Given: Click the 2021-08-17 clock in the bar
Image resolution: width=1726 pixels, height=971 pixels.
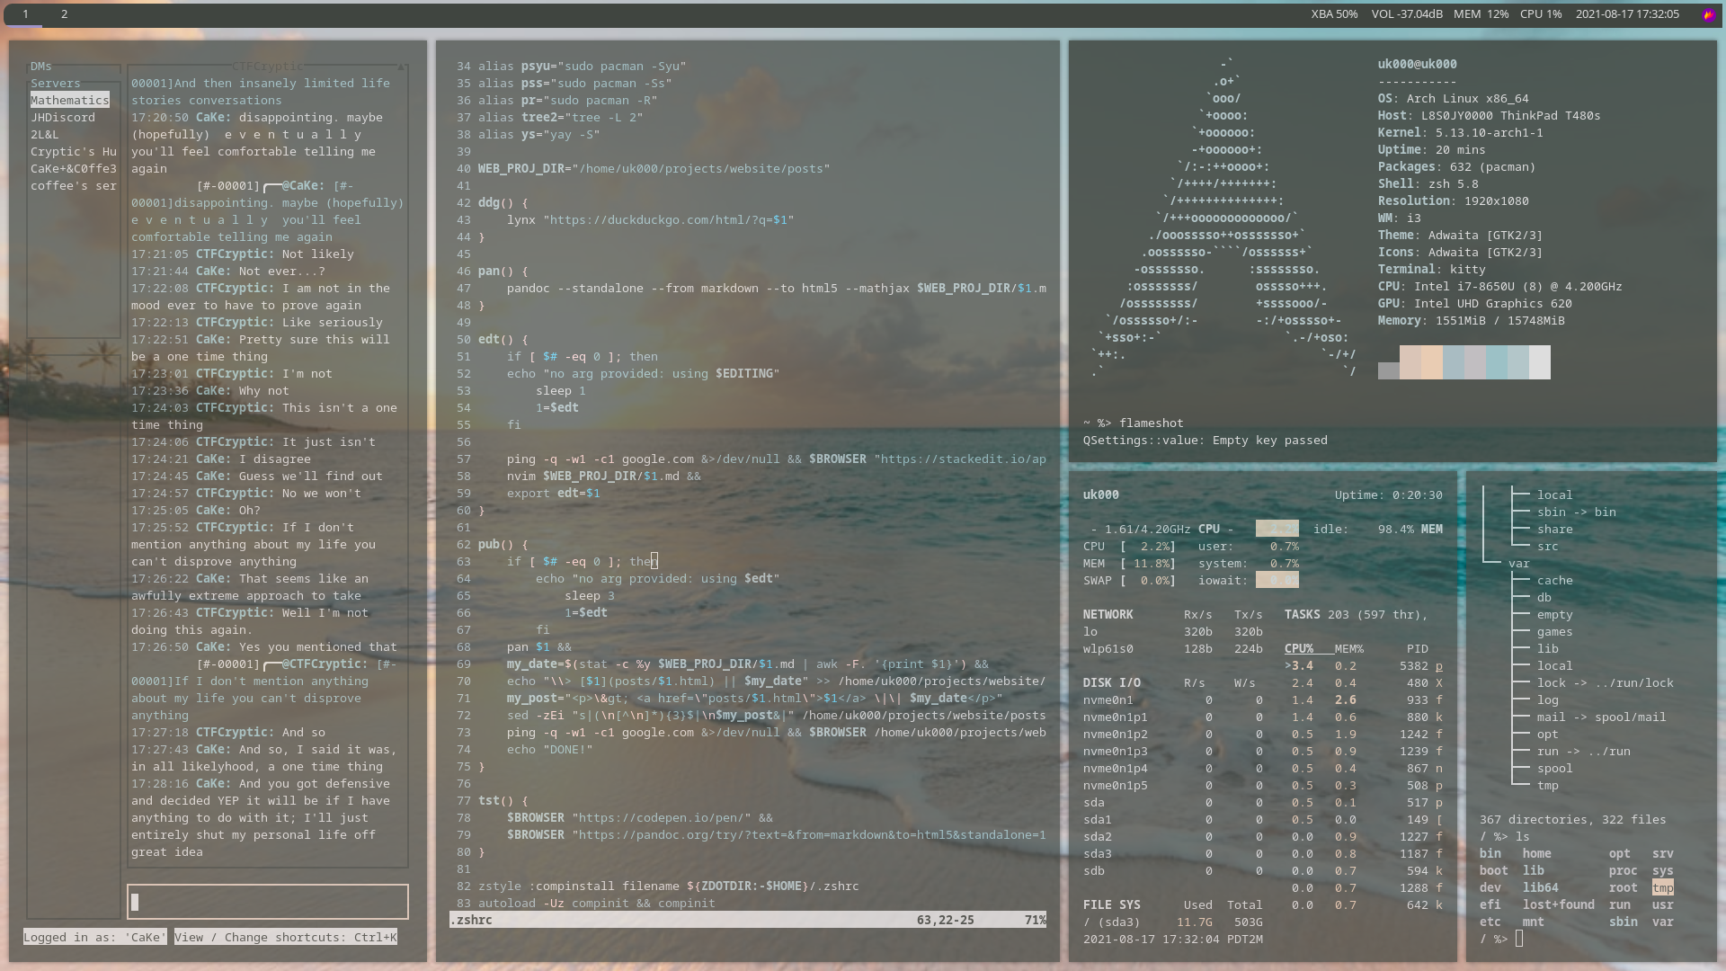Looking at the screenshot, I should click(x=1627, y=14).
